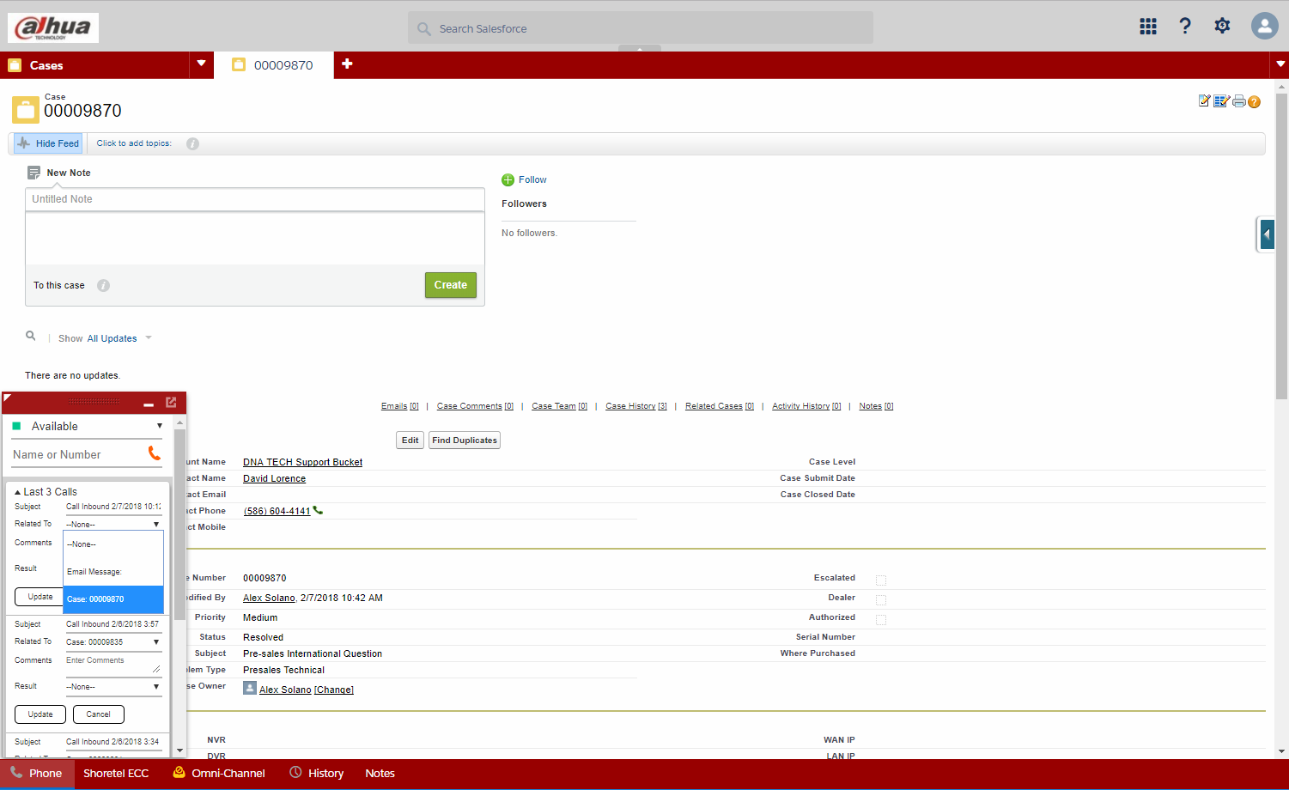Switch to the Omni-Channel utility tab
1289x790 pixels.
pos(219,773)
